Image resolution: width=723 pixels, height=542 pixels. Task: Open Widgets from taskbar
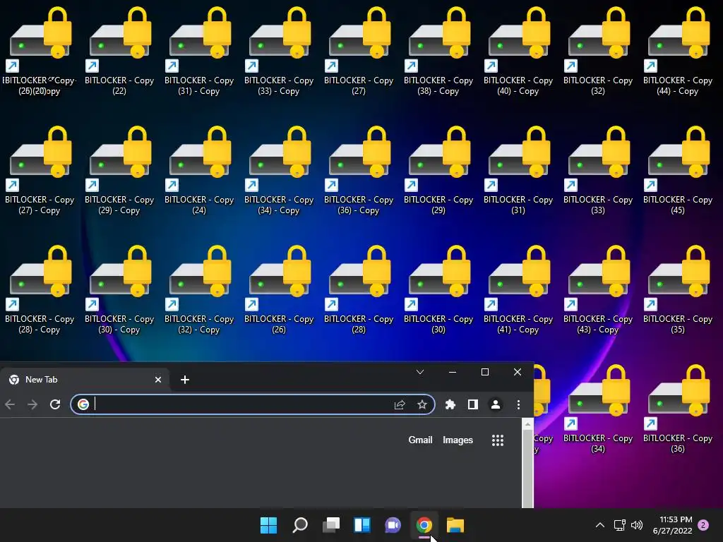coord(362,525)
